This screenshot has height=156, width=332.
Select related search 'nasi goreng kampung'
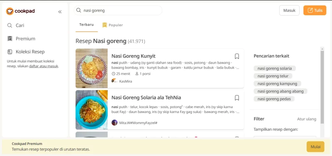coord(278,84)
